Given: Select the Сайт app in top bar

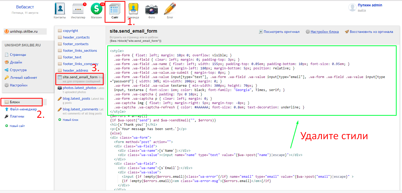Looking at the screenshot, I should click(115, 10).
